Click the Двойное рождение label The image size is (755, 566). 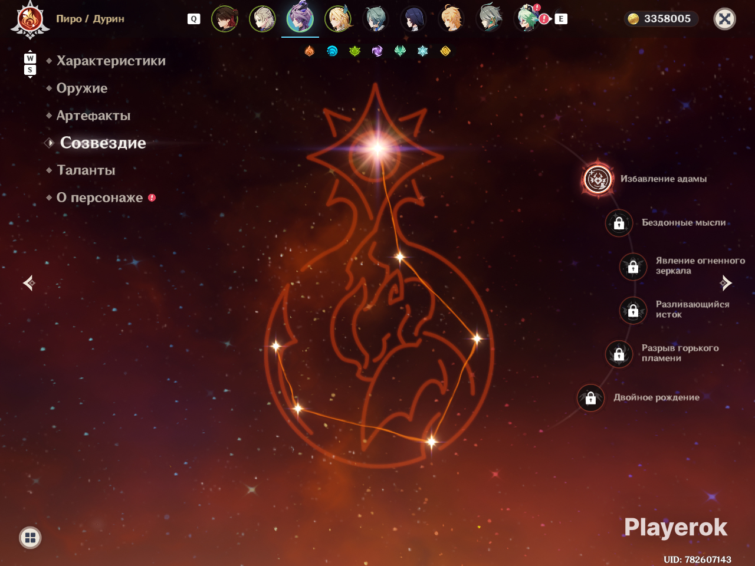(656, 397)
